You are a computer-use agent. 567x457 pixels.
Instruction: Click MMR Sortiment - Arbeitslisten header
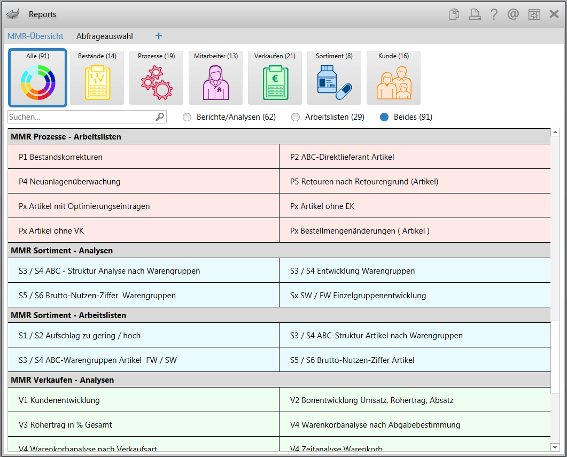pos(279,315)
